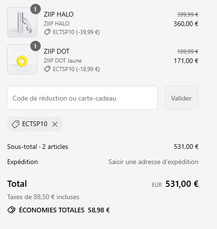The height and width of the screenshot is (229, 217).
Task: Click the 531,00 € total amount
Action: pyautogui.click(x=182, y=184)
